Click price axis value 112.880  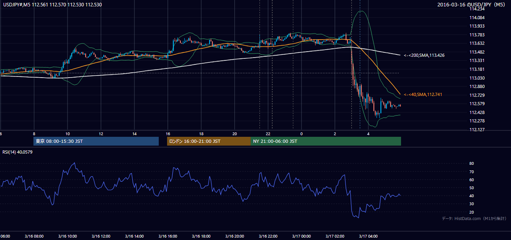point(477,87)
